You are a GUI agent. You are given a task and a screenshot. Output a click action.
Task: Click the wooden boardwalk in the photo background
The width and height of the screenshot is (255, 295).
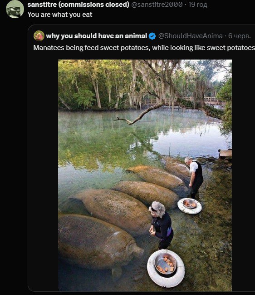pos(214,100)
